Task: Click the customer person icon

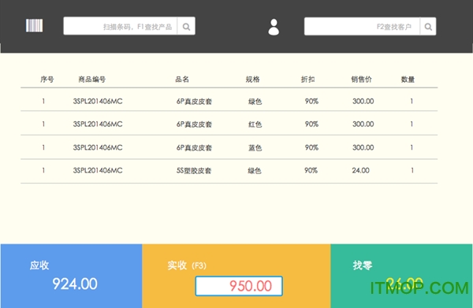Action: tap(274, 27)
